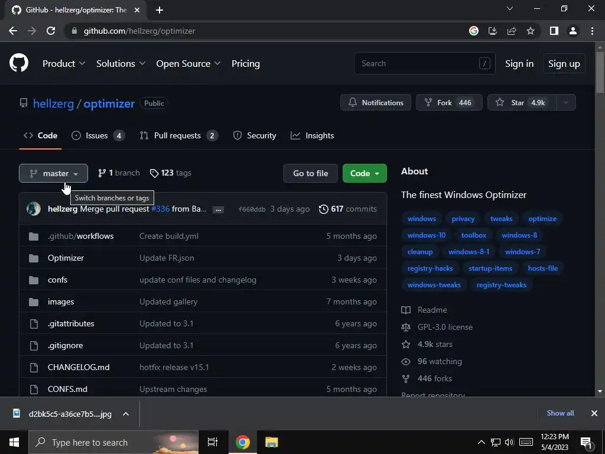Click the browser forward arrow
Image resolution: width=605 pixels, height=454 pixels.
coord(32,31)
